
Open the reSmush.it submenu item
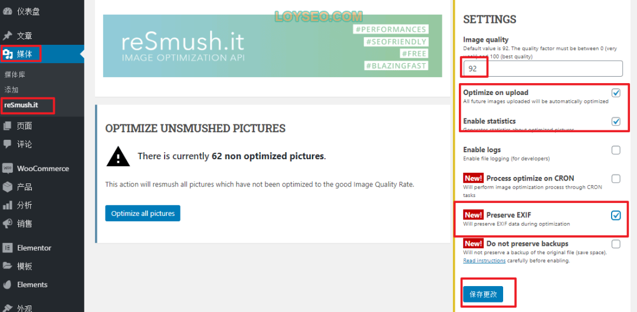21,105
